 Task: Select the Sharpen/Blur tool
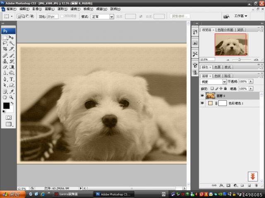coord(5,73)
